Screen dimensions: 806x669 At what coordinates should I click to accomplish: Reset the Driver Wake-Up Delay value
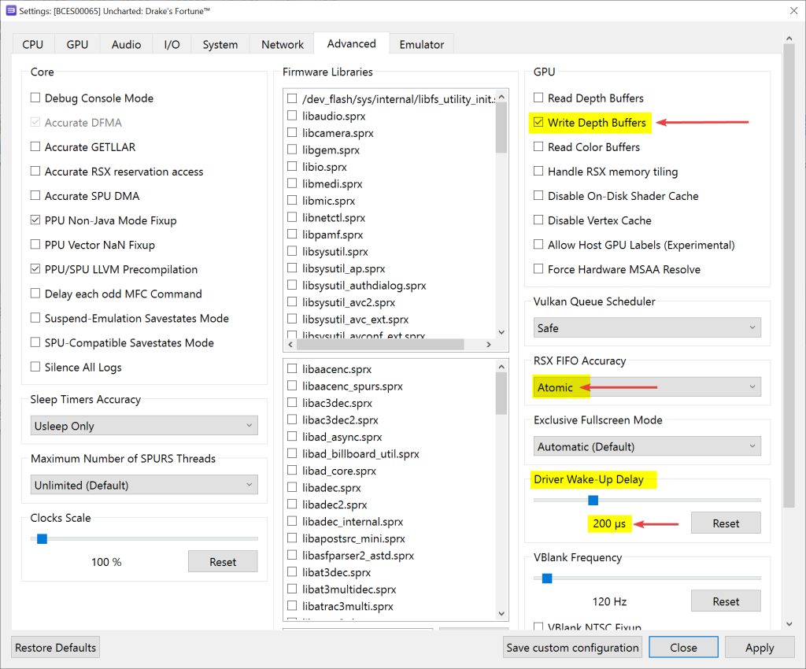click(726, 523)
